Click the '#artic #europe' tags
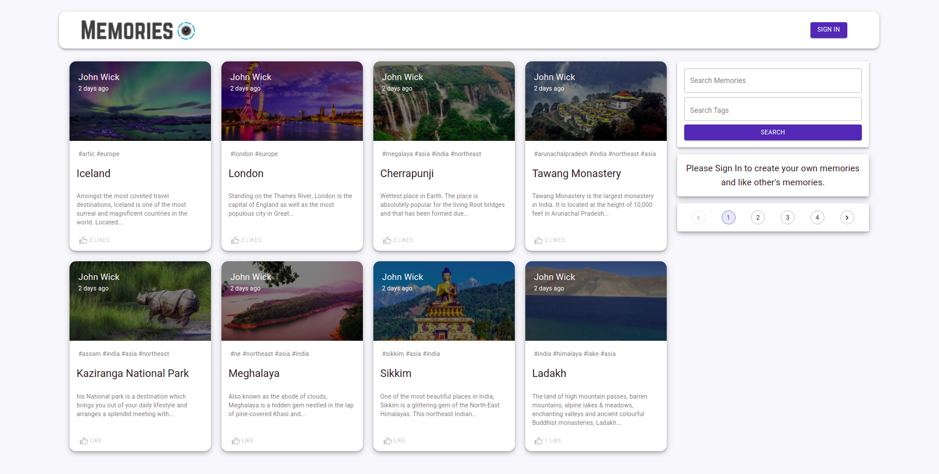Image resolution: width=939 pixels, height=474 pixels. click(x=99, y=154)
